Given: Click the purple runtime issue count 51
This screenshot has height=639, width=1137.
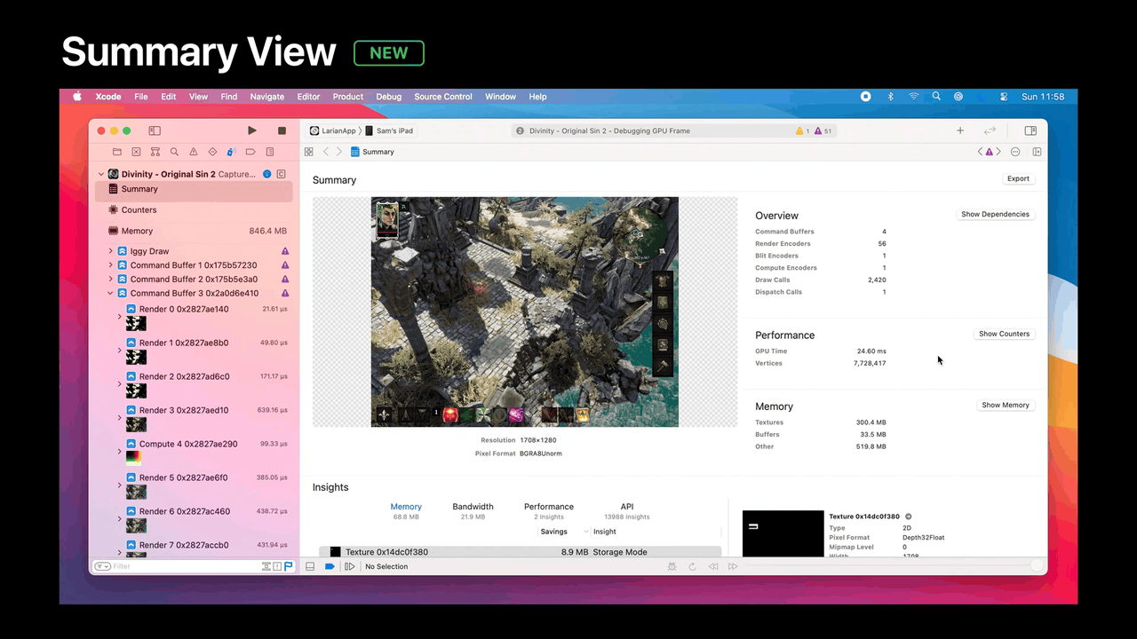Looking at the screenshot, I should 823,130.
